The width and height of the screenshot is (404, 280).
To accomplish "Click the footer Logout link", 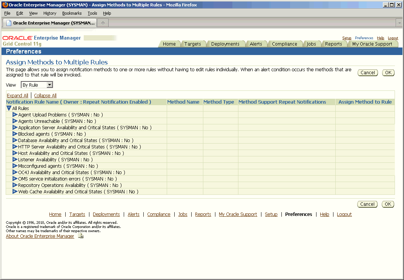I will point(344,214).
